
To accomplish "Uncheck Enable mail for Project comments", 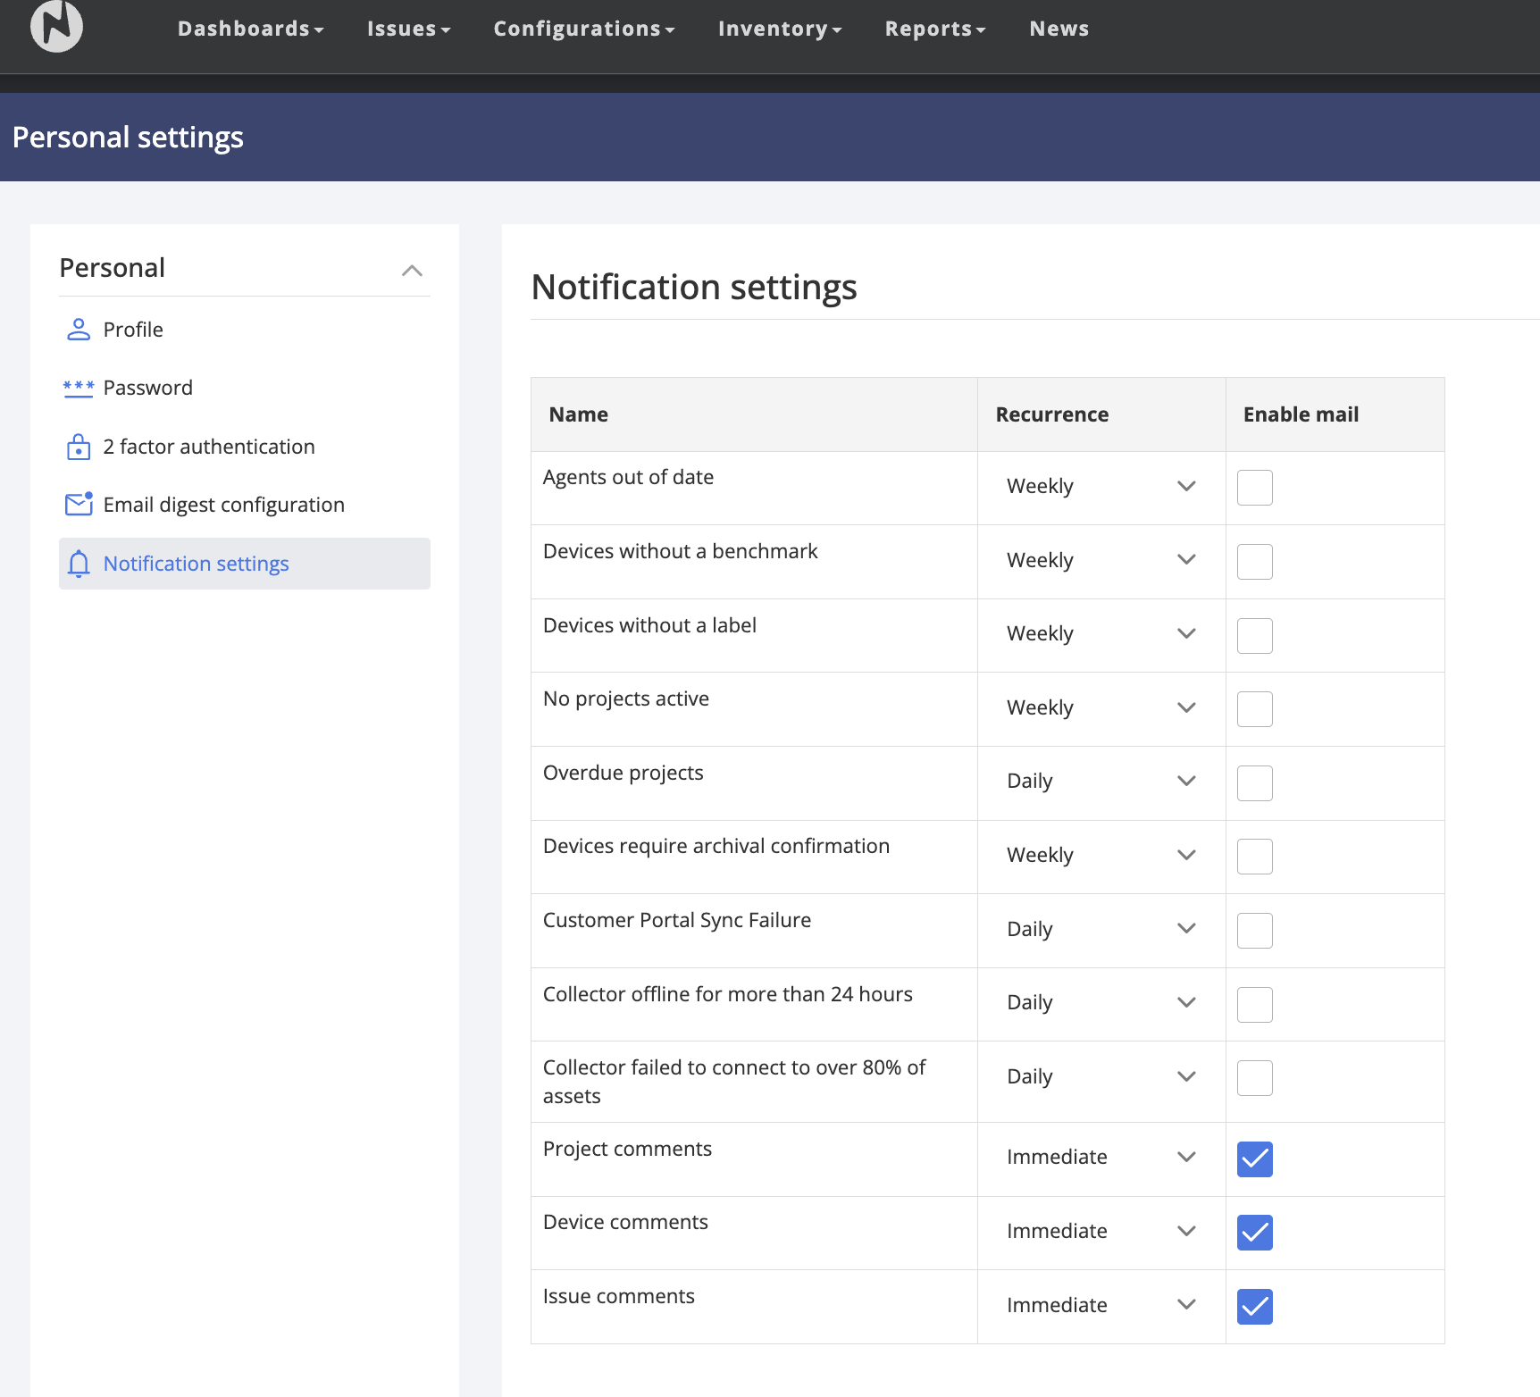I will pos(1254,1159).
